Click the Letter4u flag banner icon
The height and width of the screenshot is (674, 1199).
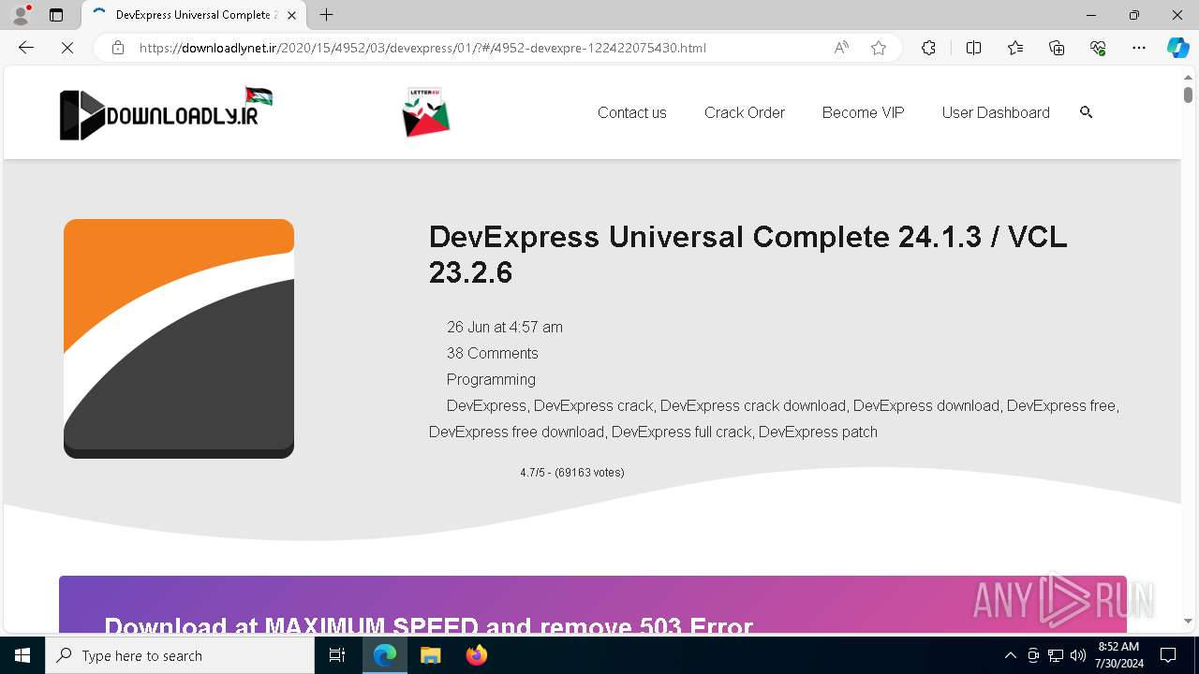[426, 112]
